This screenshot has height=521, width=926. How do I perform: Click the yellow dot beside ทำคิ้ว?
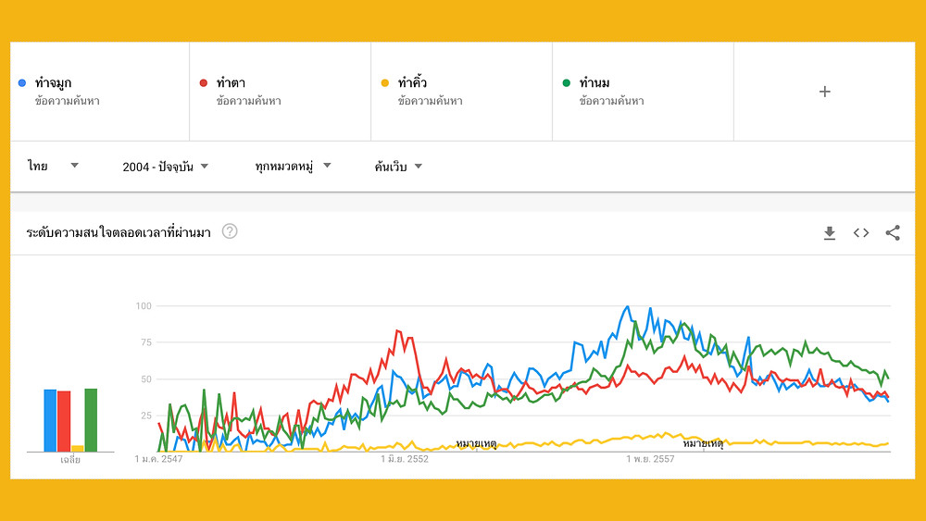point(385,83)
